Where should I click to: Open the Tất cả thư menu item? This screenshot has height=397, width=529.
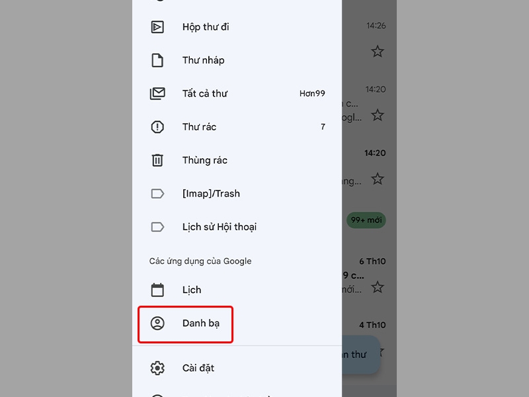click(204, 93)
